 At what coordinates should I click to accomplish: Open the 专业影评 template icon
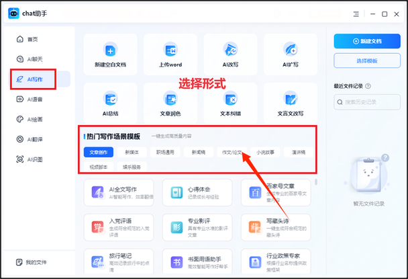click(x=176, y=227)
